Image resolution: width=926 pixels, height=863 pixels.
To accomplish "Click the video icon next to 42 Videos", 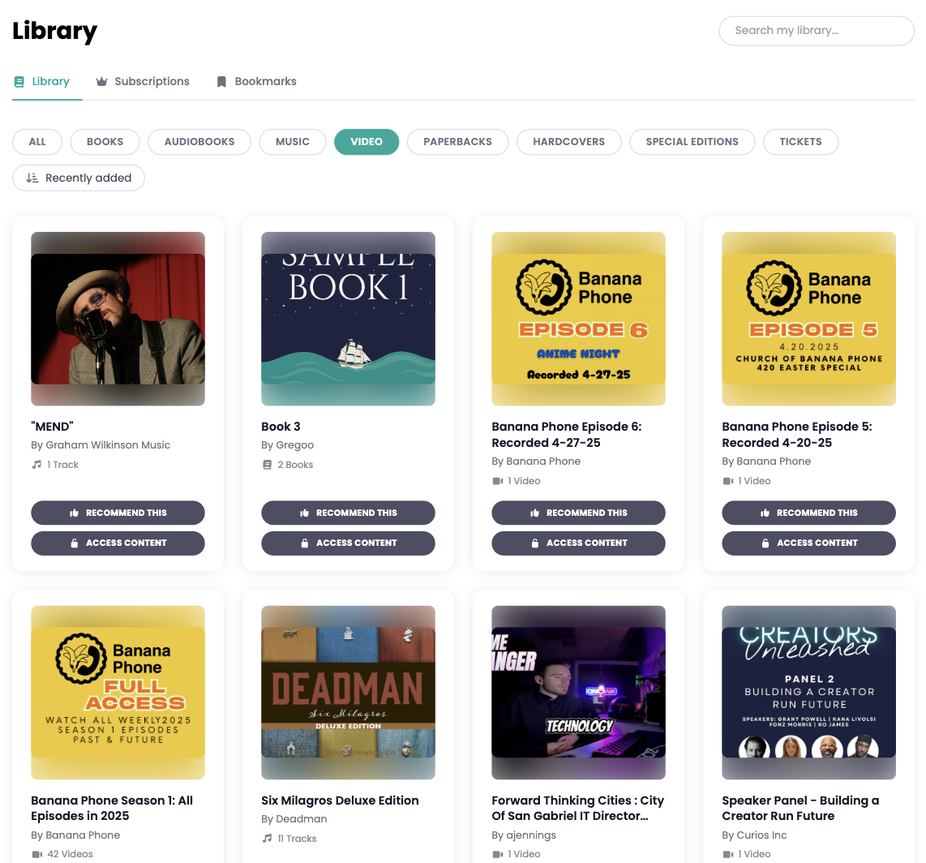I will point(37,854).
